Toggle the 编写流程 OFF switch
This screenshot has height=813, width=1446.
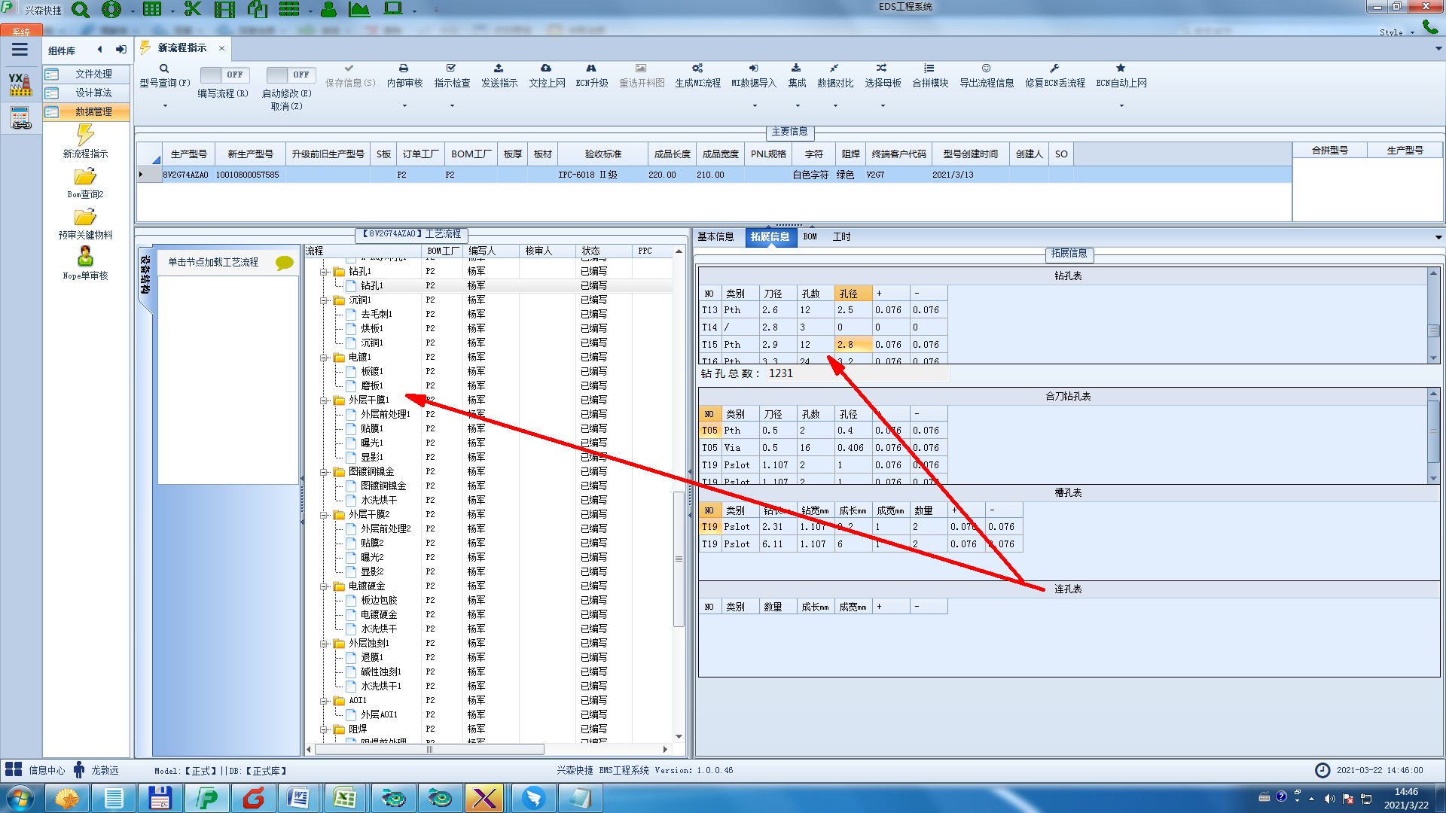tap(223, 75)
